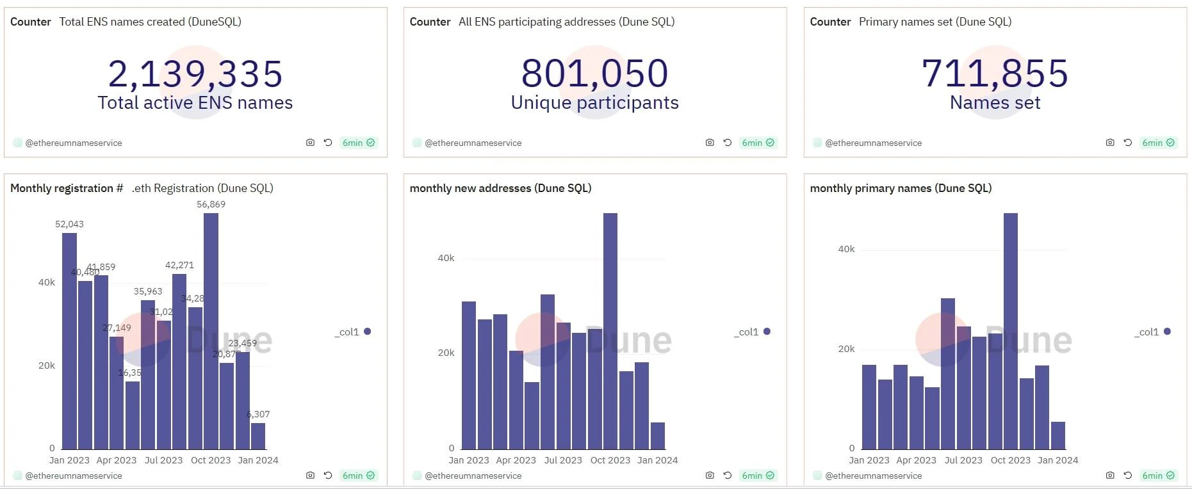Click refresh icon on monthly primary names chart
The image size is (1192, 489).
click(1128, 476)
